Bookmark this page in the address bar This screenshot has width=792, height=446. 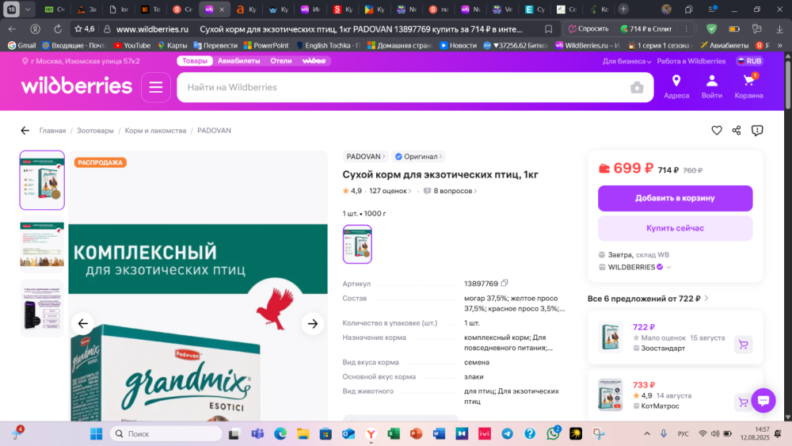(549, 29)
